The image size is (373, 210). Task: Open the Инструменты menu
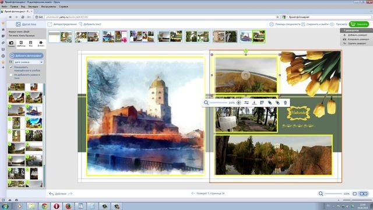48,6
